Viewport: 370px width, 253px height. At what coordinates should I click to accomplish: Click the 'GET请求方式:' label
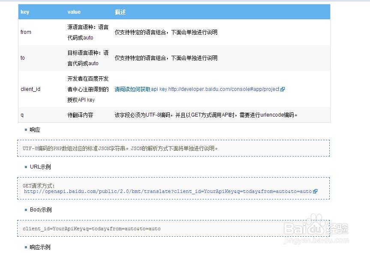pyautogui.click(x=39, y=186)
